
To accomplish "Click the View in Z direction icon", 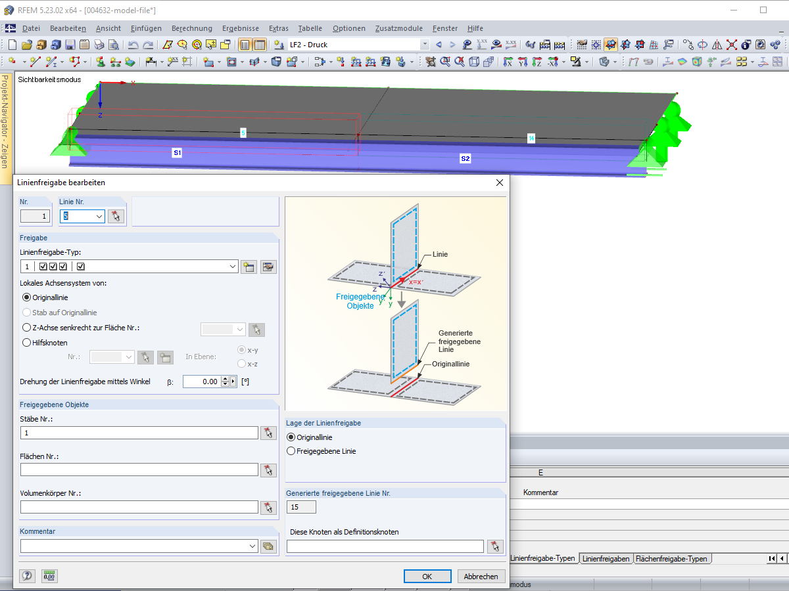I will (537, 62).
